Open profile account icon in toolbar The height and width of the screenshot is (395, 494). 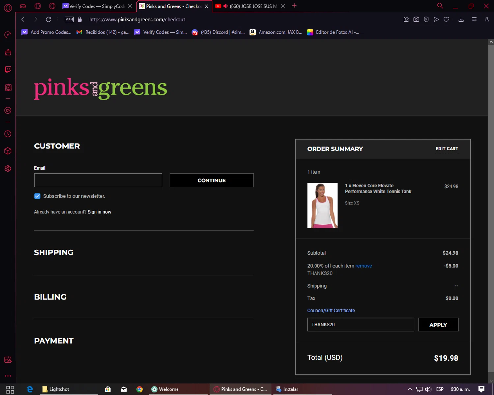point(486,19)
